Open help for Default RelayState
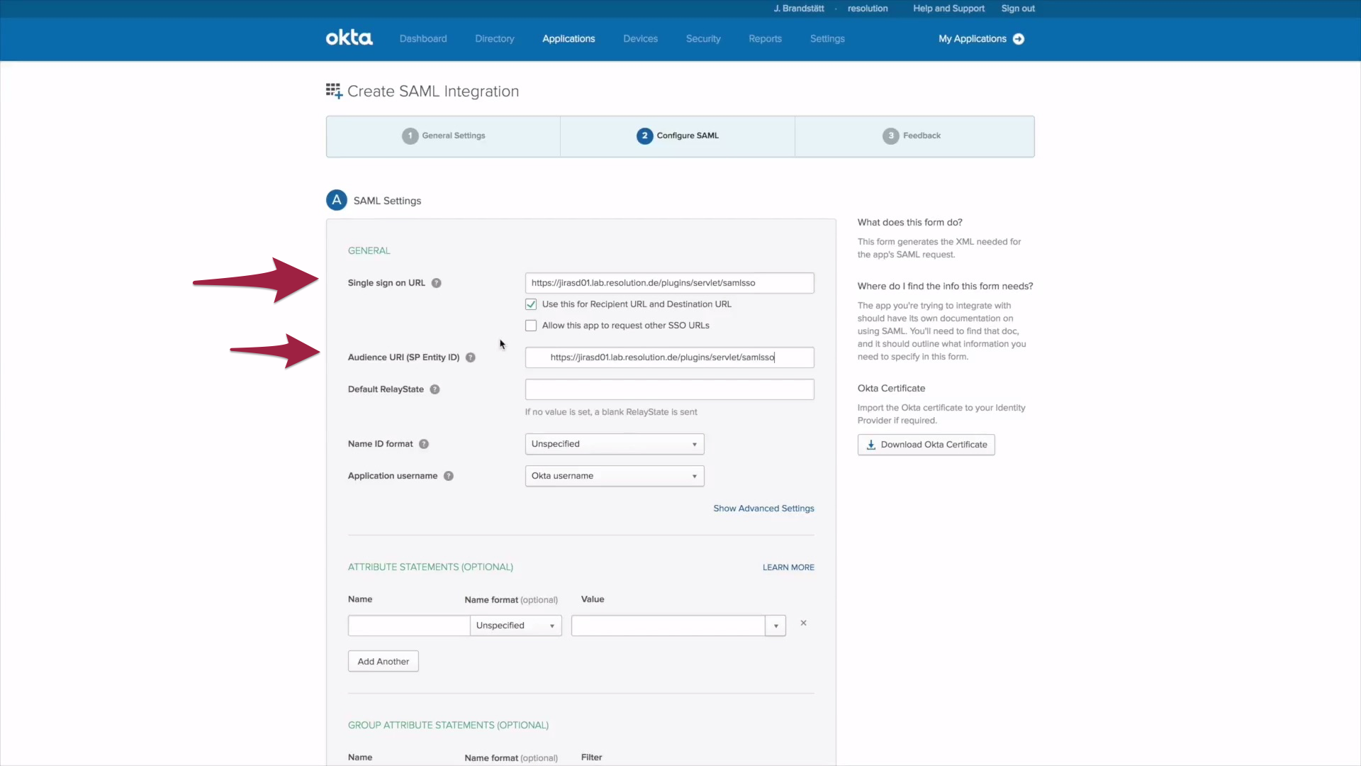The image size is (1361, 766). point(435,389)
